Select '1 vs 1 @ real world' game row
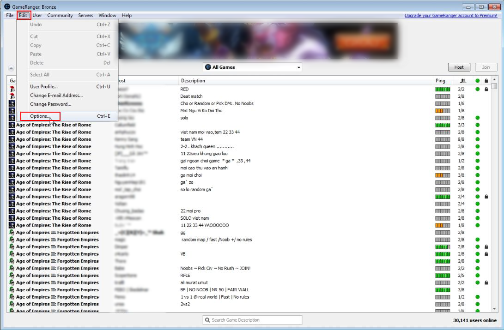The image size is (504, 330). pyautogui.click(x=249, y=297)
